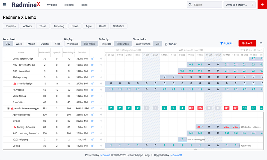Image resolution: width=267 pixels, height=160 pixels.
Task: Click the red plus add button
Action: click(x=262, y=5)
